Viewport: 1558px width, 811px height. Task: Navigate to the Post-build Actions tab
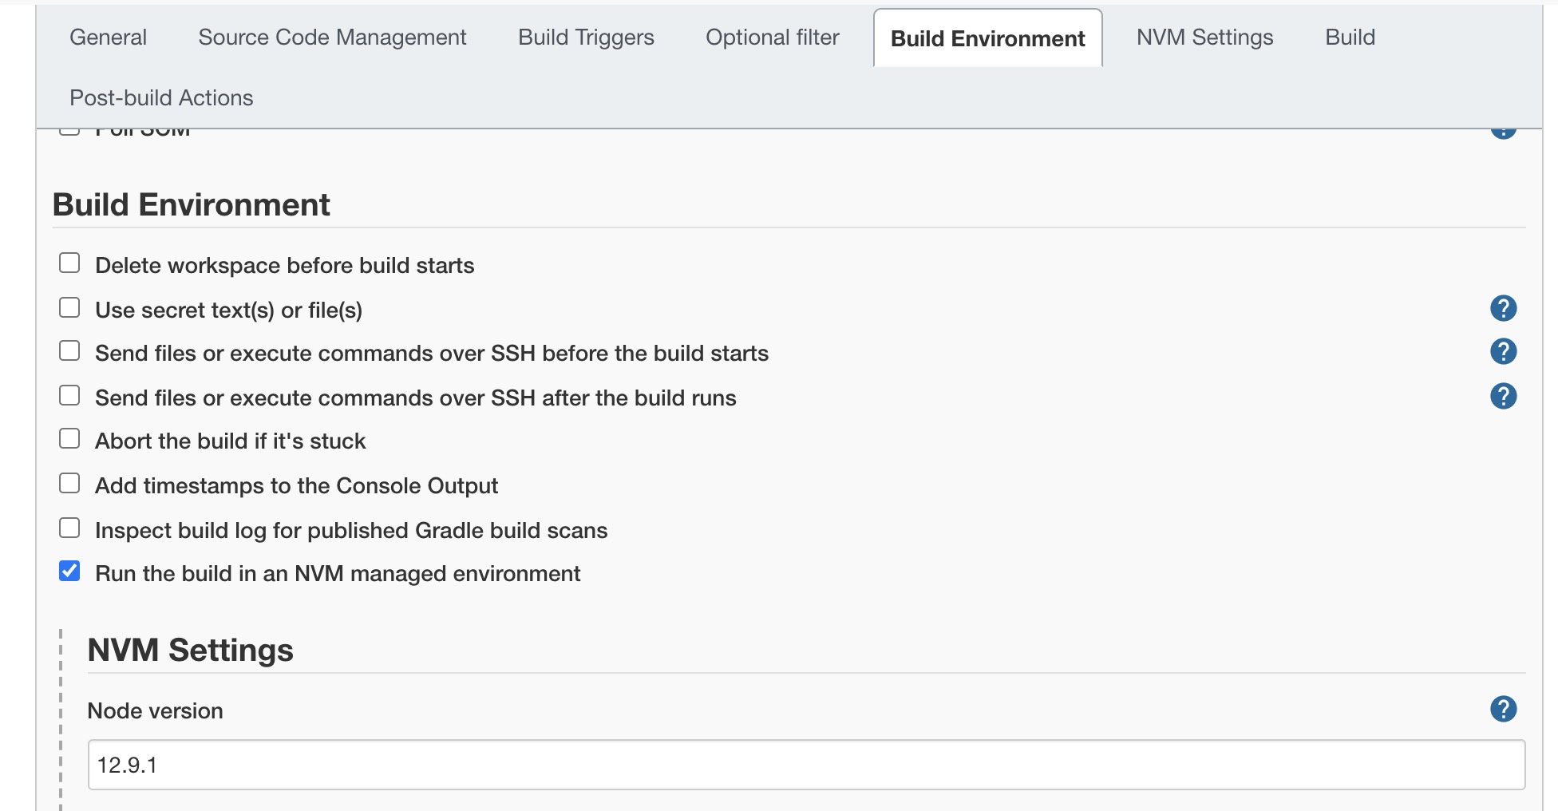pos(161,98)
